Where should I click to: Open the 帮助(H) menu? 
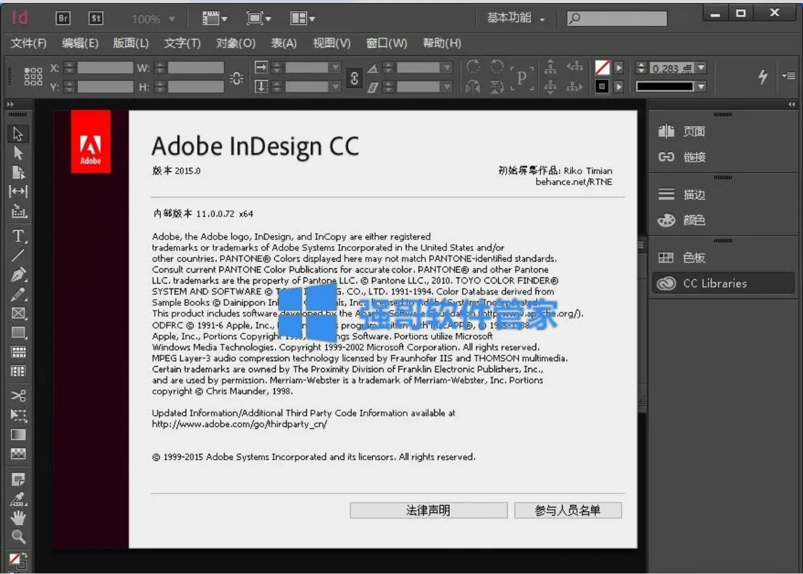click(x=442, y=43)
